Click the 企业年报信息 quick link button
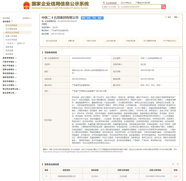This screenshot has width=186, height=181. coord(107,41)
